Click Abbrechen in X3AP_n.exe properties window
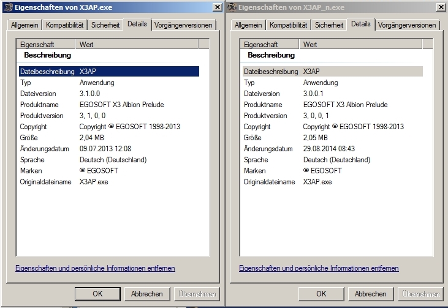 point(371,294)
